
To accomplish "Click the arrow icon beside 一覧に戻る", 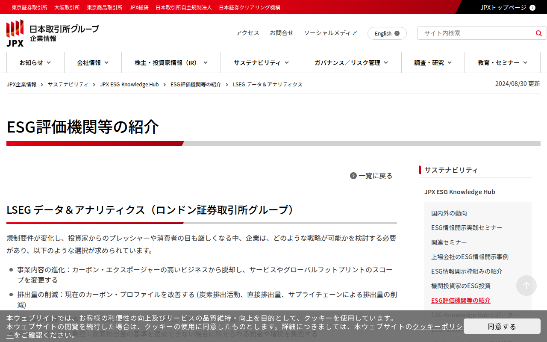I will 353,176.
